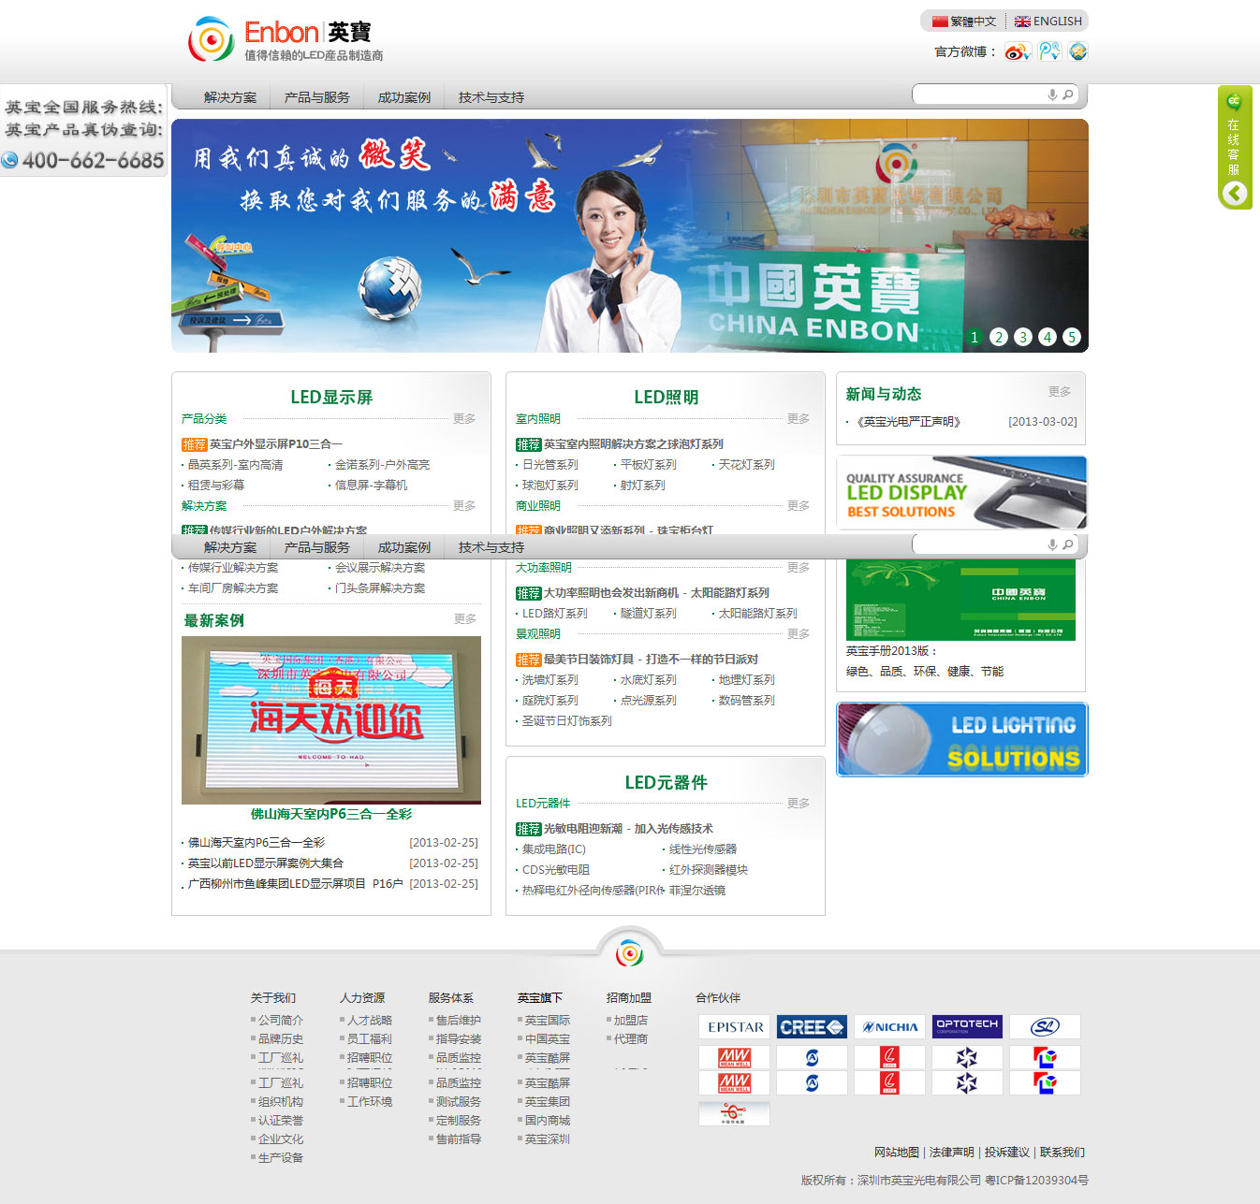1260x1204 pixels.
Task: Open the Qzone star icon
Action: click(1078, 51)
